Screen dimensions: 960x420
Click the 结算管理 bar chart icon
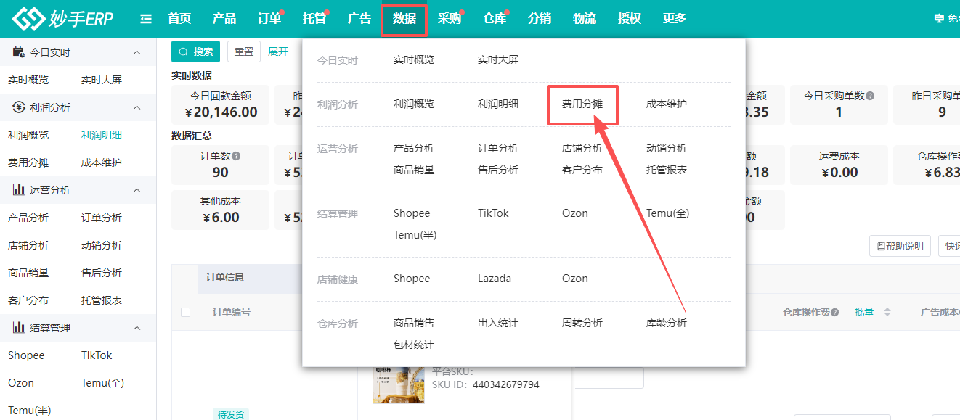(x=19, y=328)
